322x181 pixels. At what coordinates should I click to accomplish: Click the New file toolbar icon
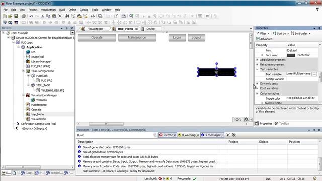[5, 16]
